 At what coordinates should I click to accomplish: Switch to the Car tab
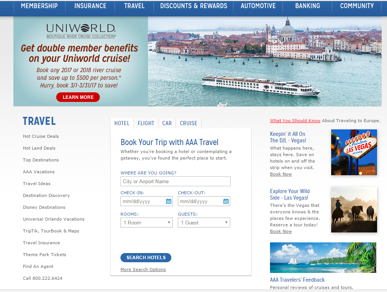(167, 123)
